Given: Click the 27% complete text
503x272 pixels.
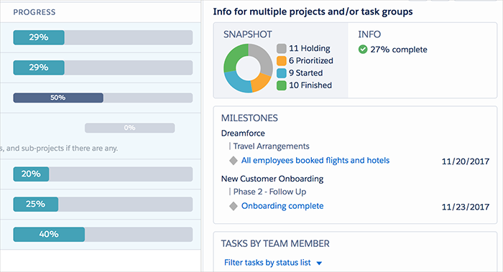Looking at the screenshot, I should click(x=399, y=50).
